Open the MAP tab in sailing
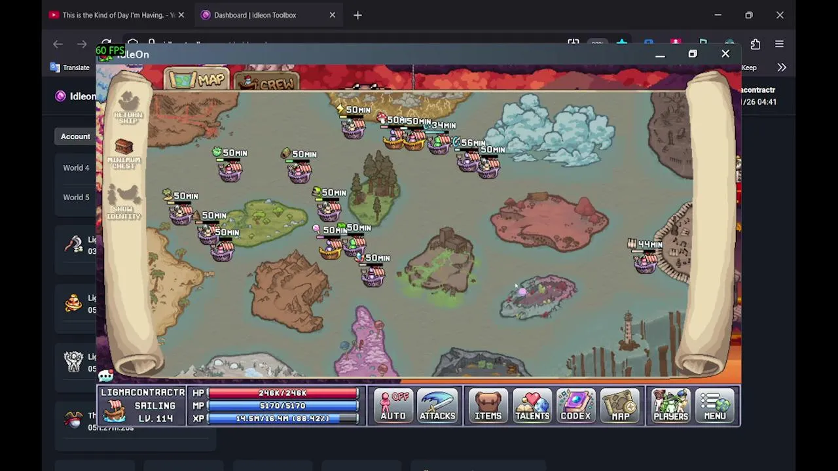The image size is (838, 471). tap(196, 80)
